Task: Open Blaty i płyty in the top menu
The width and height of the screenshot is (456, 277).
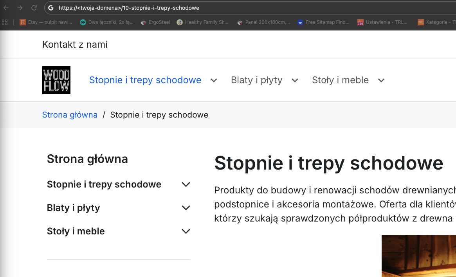Action: [x=256, y=80]
